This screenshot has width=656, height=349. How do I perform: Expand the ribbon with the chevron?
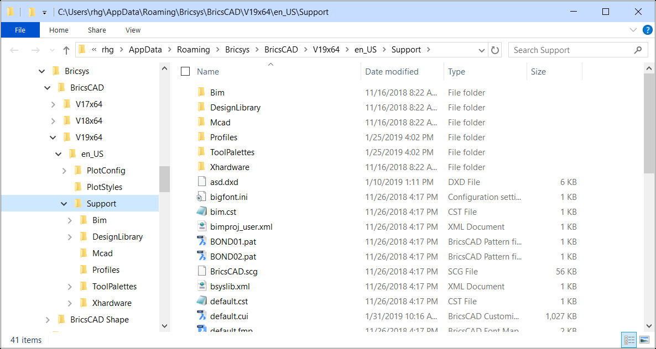633,30
